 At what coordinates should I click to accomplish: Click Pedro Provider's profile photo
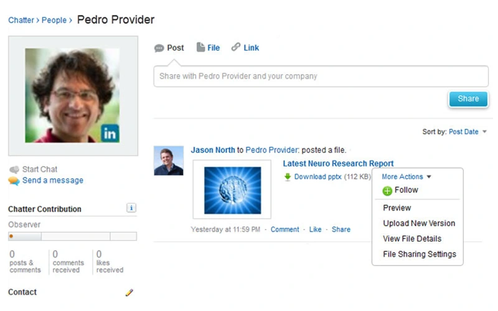[72, 96]
